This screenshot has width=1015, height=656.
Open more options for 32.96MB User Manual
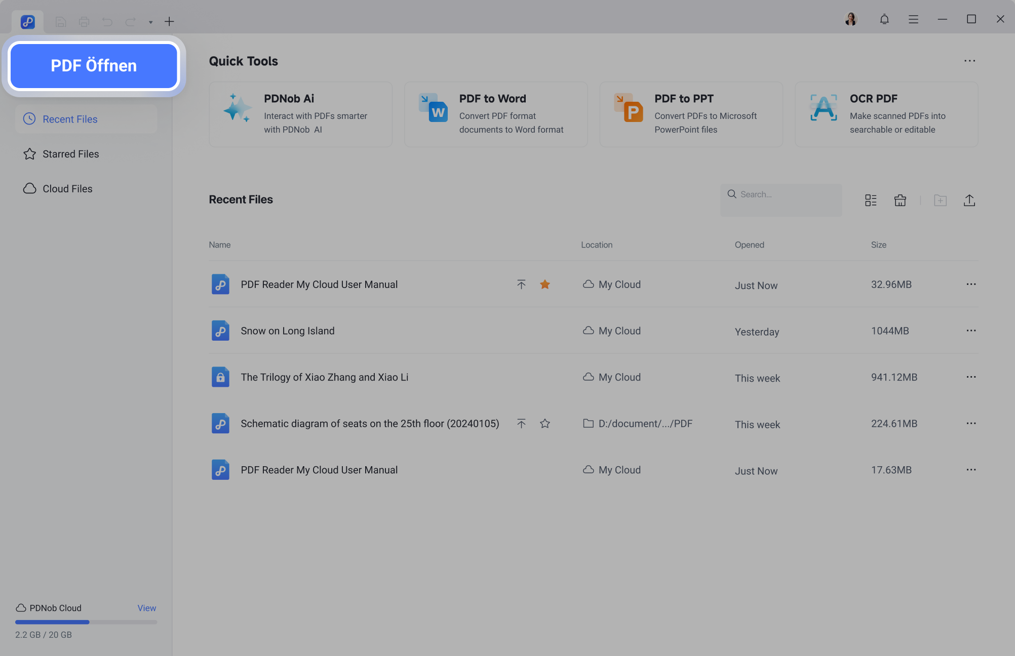(971, 284)
